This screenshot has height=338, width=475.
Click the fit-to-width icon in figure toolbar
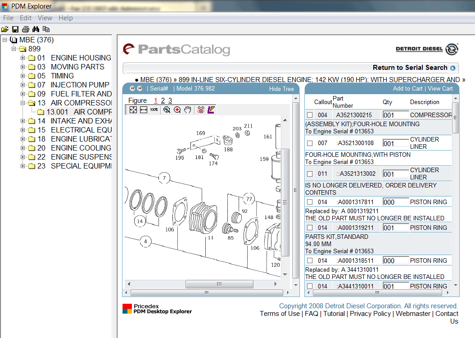coord(143,110)
